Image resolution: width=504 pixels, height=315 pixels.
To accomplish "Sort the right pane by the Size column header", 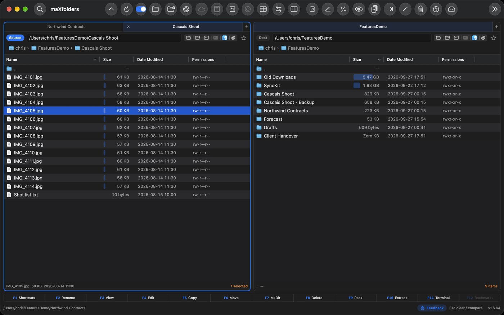I will pyautogui.click(x=366, y=59).
